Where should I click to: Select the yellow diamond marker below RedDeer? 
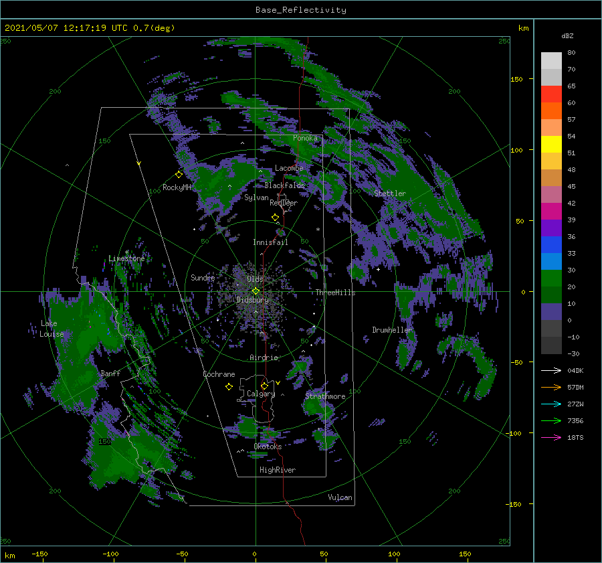pos(276,218)
